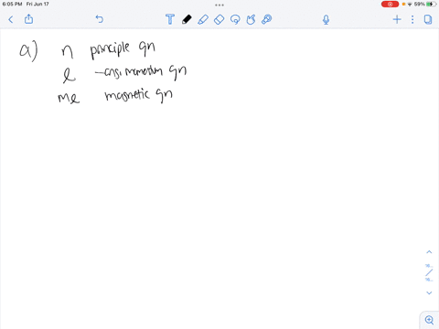Select the Eraser tool
Image resolution: width=439 pixels, height=329 pixels.
click(x=219, y=19)
